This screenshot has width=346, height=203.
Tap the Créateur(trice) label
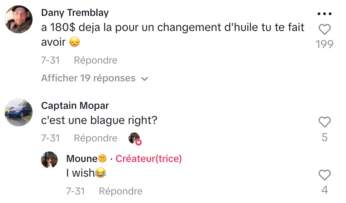[x=149, y=158]
